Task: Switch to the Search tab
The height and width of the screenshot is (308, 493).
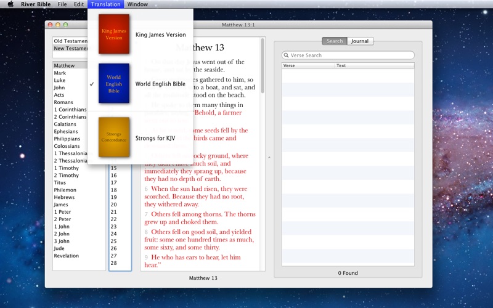Action: (x=335, y=41)
